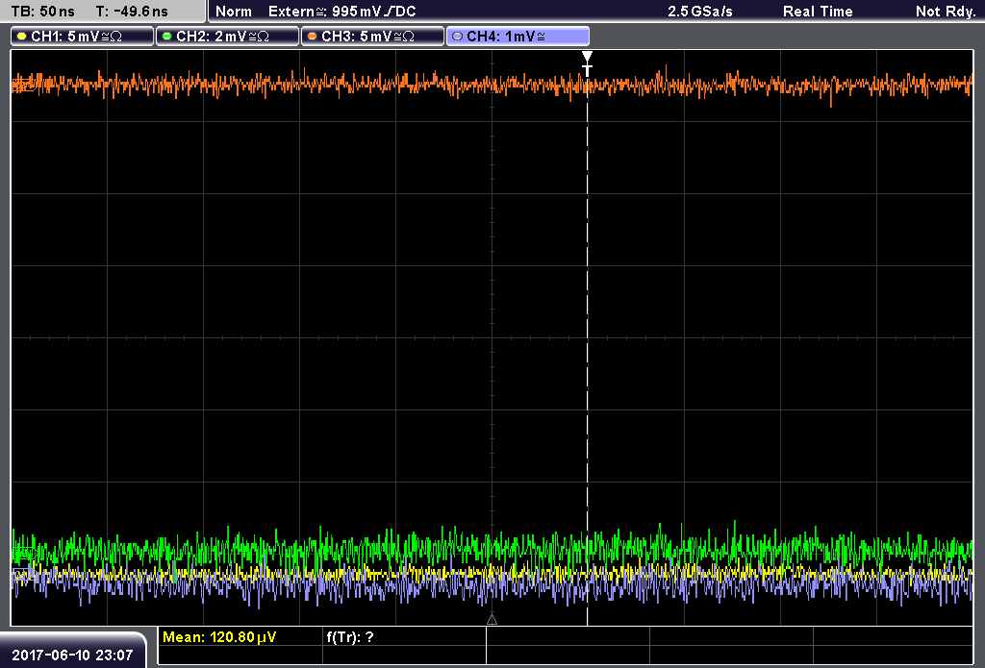Click the TB: 50 ns timebase readout
This screenshot has height=668, width=985.
[x=42, y=12]
